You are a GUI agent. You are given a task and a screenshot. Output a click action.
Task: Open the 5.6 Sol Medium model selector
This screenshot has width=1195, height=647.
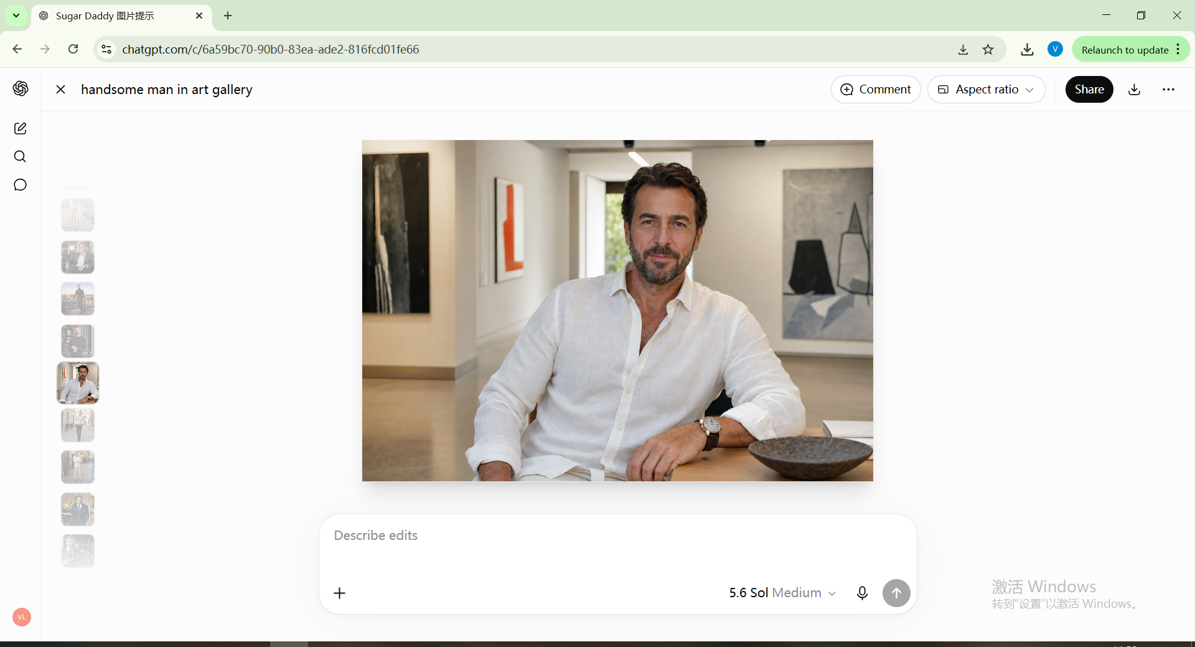(x=782, y=593)
